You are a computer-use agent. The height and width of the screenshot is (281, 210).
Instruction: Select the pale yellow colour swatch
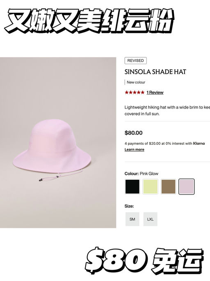[x=150, y=186]
